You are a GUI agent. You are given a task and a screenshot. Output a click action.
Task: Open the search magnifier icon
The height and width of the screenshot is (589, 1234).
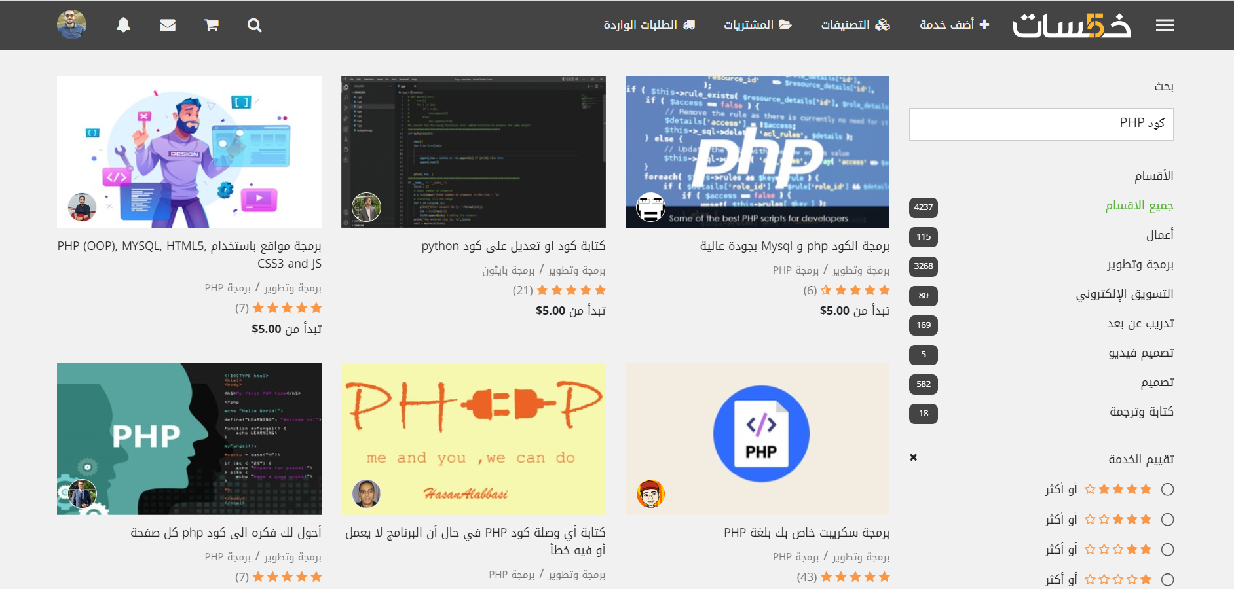pyautogui.click(x=255, y=26)
